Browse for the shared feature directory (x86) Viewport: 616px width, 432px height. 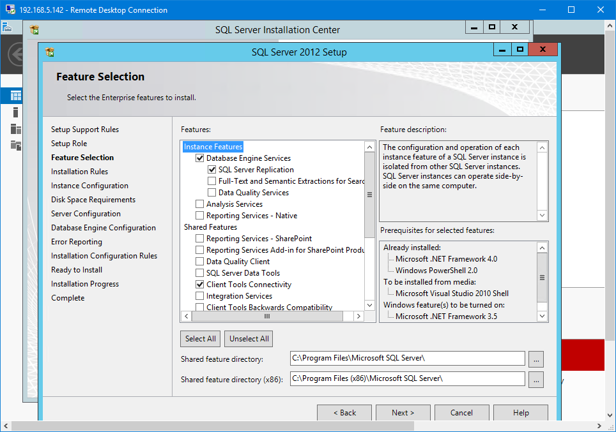coord(536,380)
